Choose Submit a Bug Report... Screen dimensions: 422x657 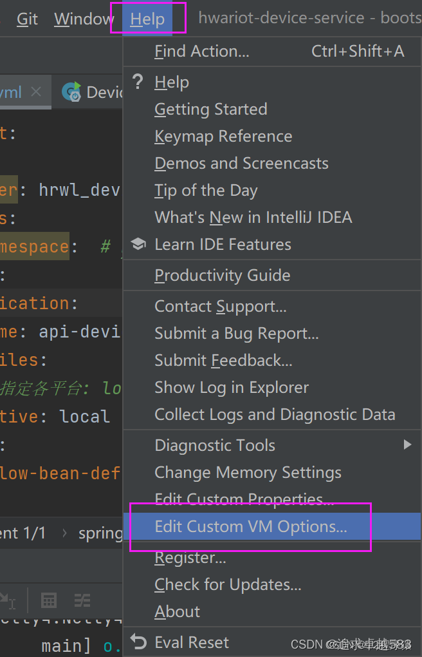[x=271, y=334]
